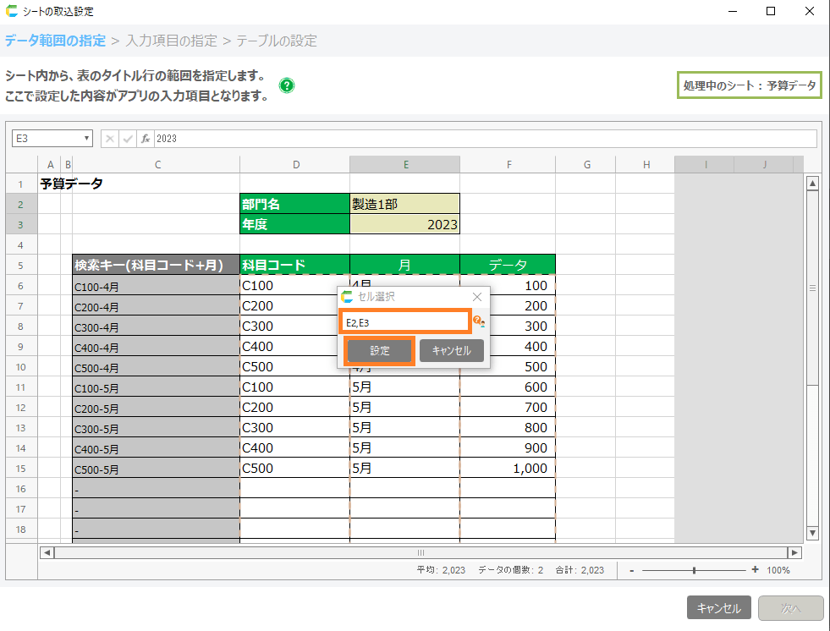The image size is (830, 631).
Task: Click the zoom slider handle
Action: coord(694,570)
